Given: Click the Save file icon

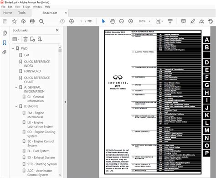Looking at the screenshot, I should click(x=5, y=21).
